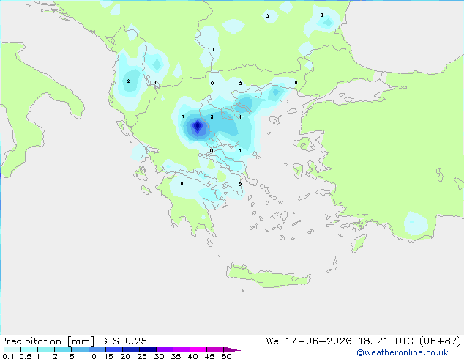464x359 pixels.
Task: Click the over-50 arrow tip of the legend
Action: click(232, 349)
